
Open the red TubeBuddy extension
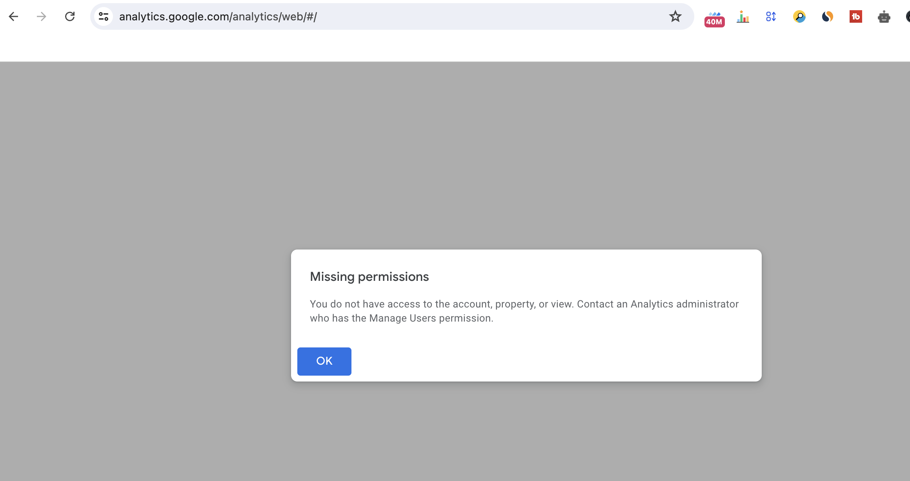(x=855, y=16)
